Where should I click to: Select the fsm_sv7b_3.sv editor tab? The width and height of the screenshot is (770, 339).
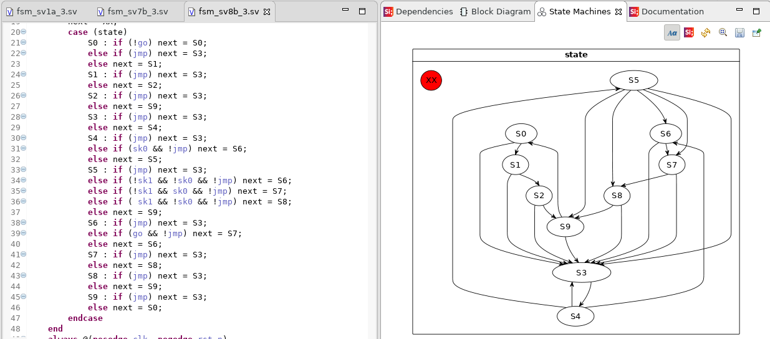137,12
